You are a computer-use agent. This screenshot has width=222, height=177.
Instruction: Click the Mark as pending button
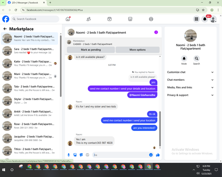coord(91,50)
